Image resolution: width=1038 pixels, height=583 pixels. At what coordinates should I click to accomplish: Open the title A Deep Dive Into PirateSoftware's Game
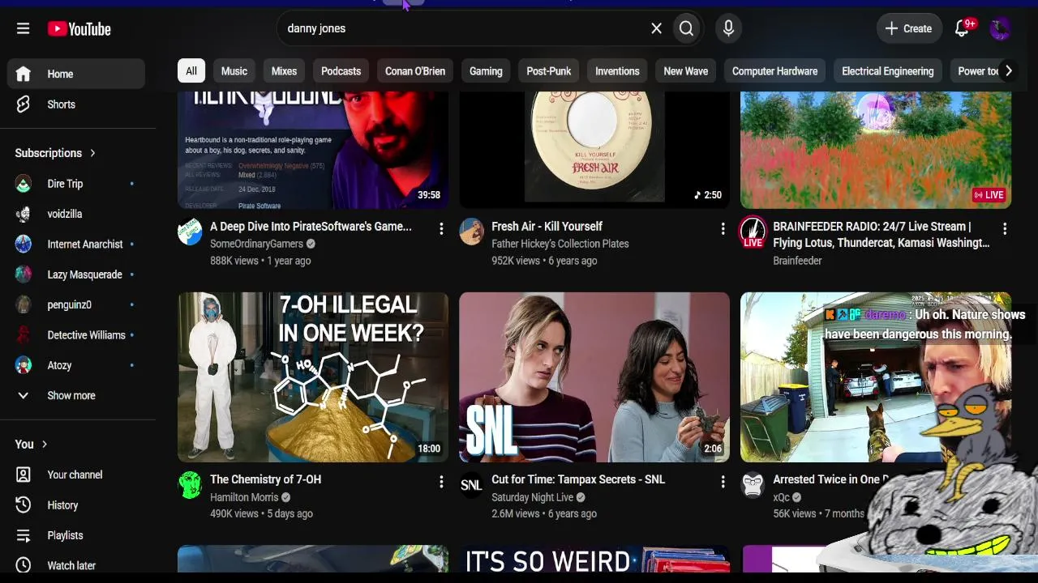coord(311,227)
